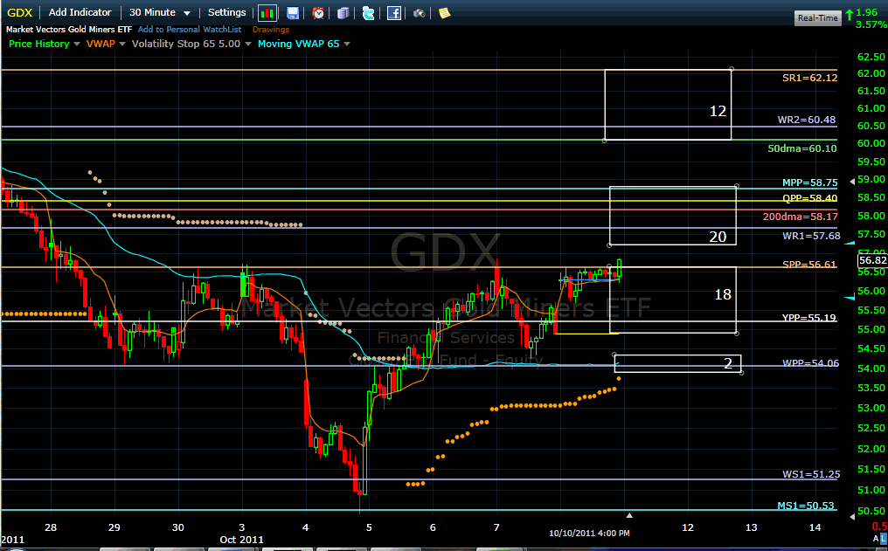Select the SR1=62.12 level label
888x551 pixels.
coord(810,78)
